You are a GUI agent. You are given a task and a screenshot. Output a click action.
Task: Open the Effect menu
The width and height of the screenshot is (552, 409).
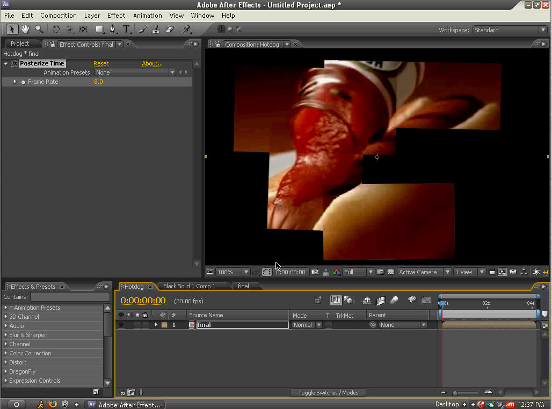coord(116,16)
